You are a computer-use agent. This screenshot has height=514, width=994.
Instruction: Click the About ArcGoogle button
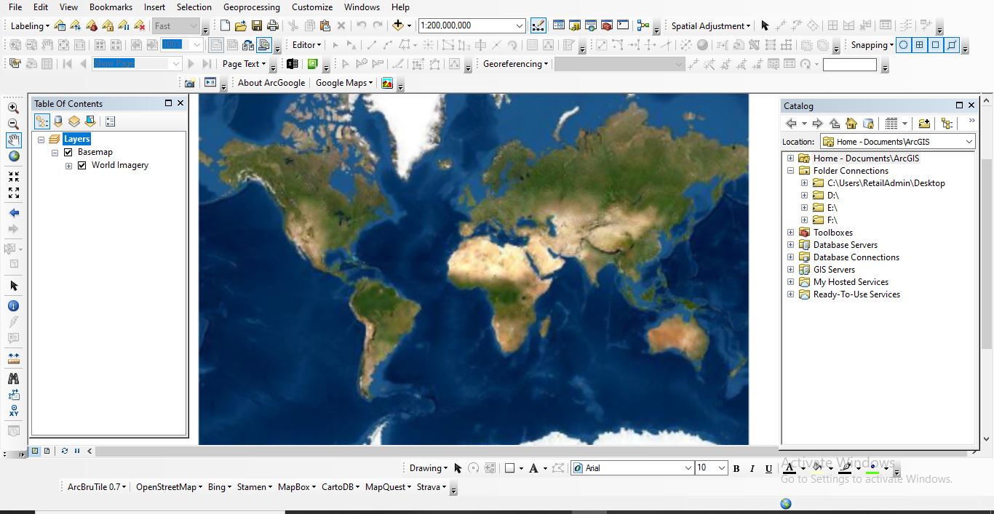(271, 82)
